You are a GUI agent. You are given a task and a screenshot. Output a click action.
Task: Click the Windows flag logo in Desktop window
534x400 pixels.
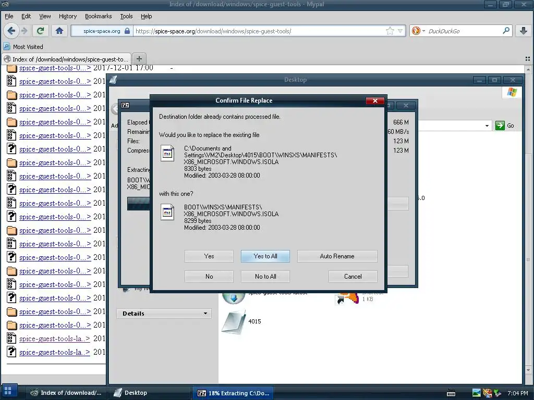tap(512, 92)
